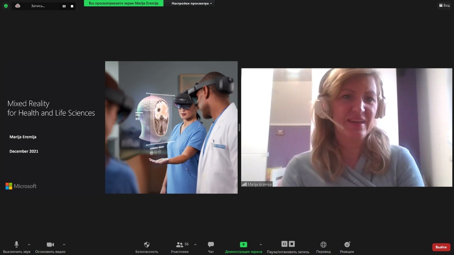Expand video options arrow beside camera
Screen dimensions: 454x255
pyautogui.click(x=64, y=244)
